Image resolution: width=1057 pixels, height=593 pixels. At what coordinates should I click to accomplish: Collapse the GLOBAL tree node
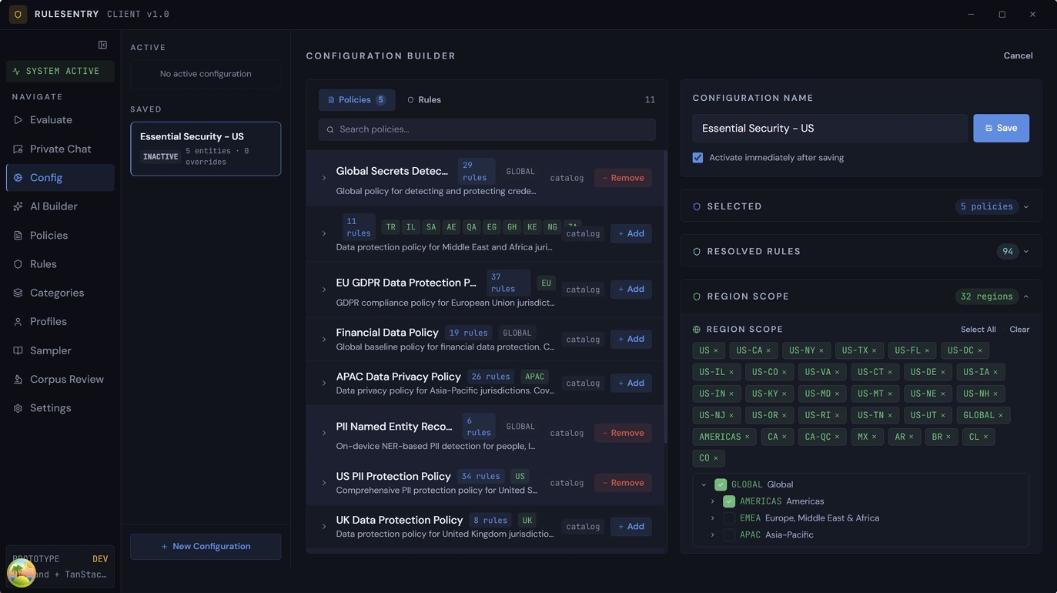coord(704,485)
